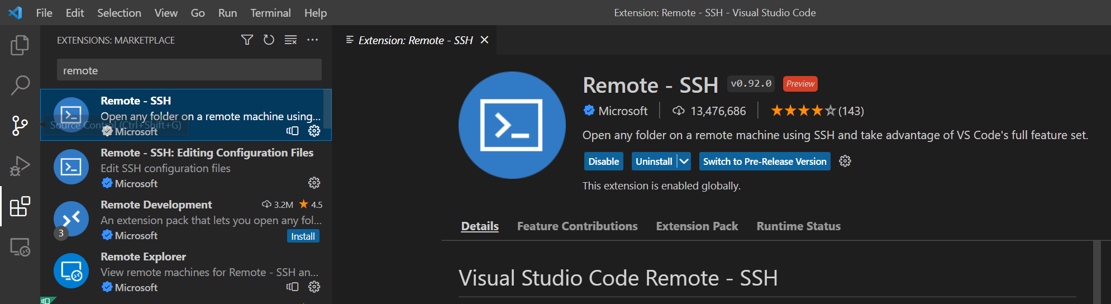Expand the Uninstall dropdown arrow
The image size is (1111, 304).
pos(684,161)
